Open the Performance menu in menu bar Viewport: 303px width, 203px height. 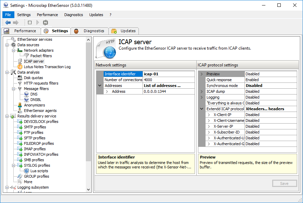click(x=47, y=15)
